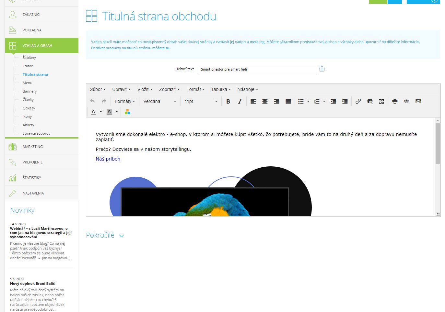
Task: Redo the last edit in editor
Action: pos(104,101)
